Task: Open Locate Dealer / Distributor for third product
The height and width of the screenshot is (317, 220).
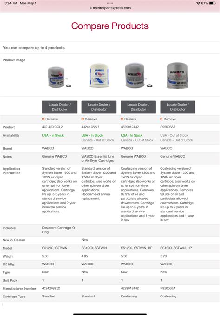Action: pos(138,107)
